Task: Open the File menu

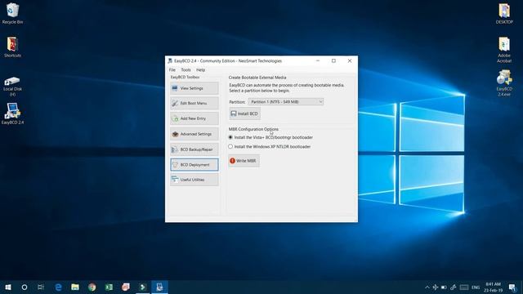Action: click(172, 70)
